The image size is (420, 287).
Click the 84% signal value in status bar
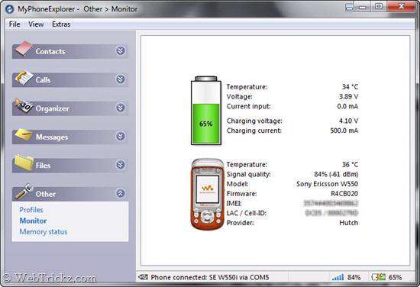point(354,277)
